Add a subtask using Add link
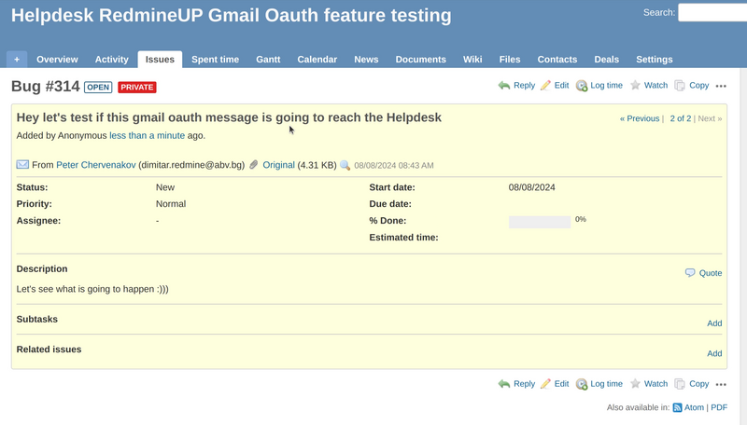The width and height of the screenshot is (747, 425). (x=714, y=323)
